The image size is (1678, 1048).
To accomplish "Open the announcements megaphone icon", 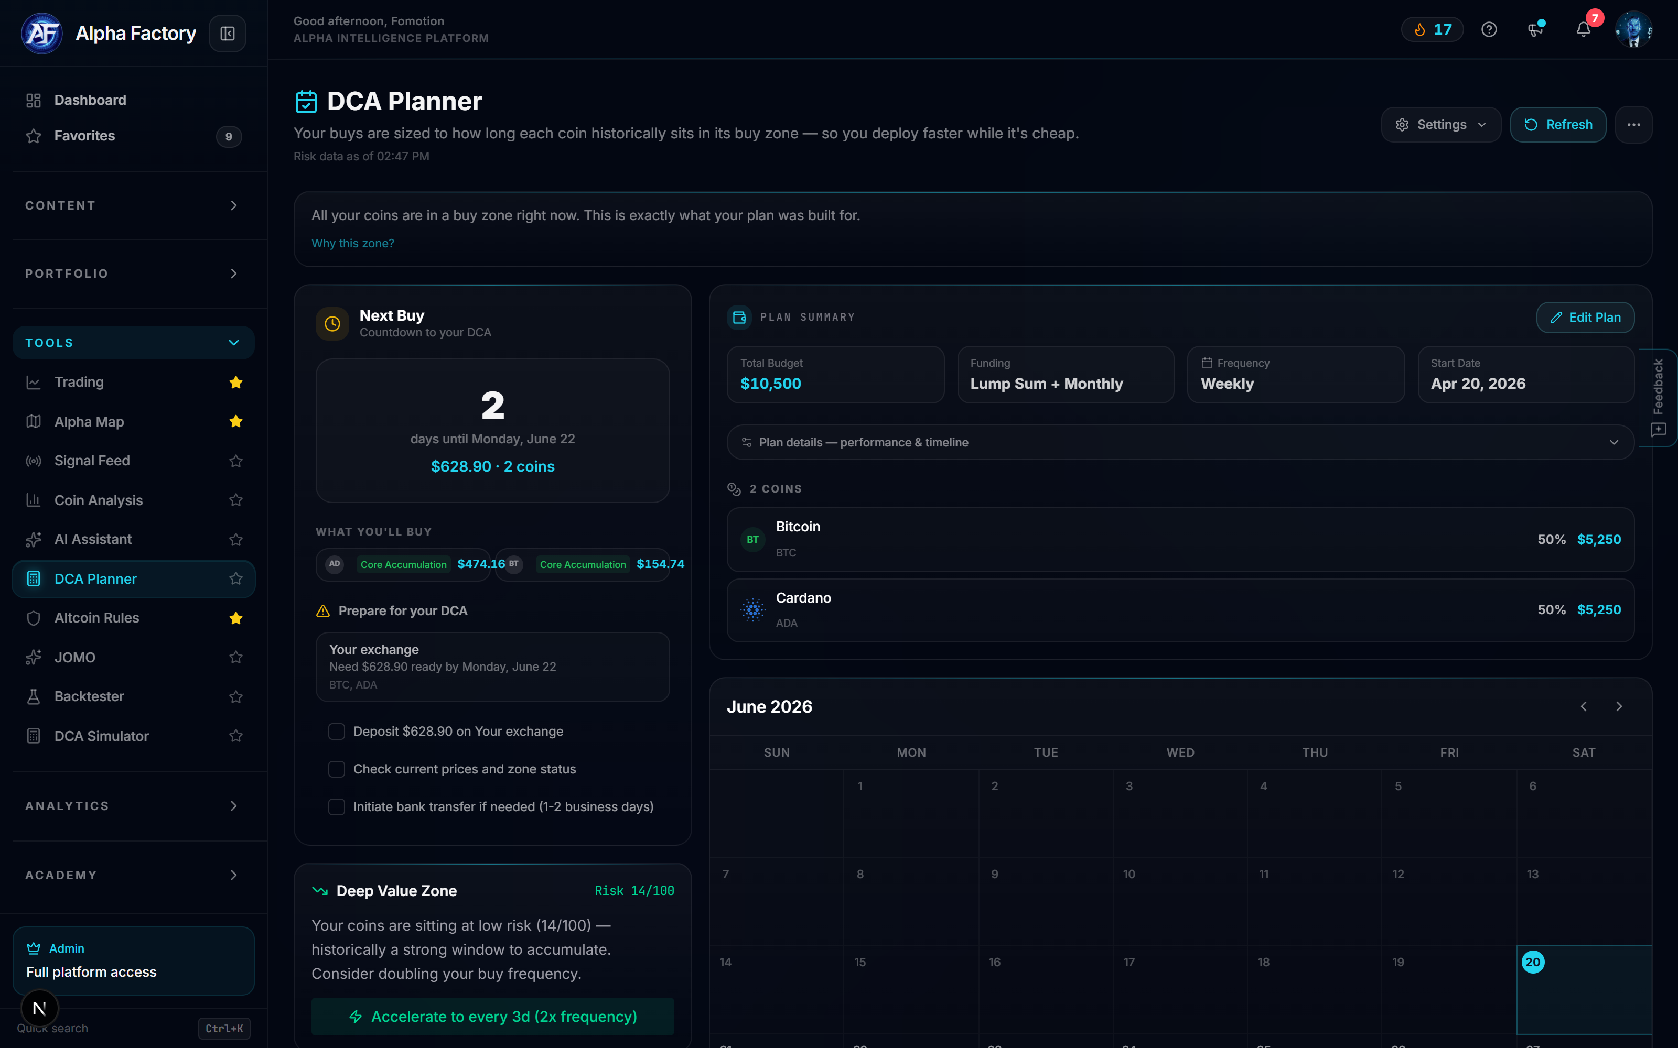I will pyautogui.click(x=1535, y=29).
